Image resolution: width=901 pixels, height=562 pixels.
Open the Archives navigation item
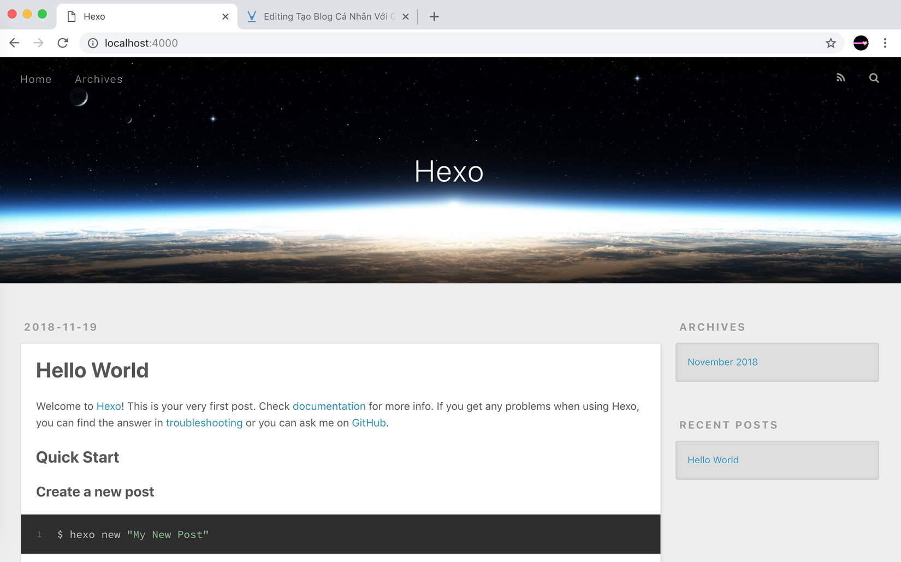pyautogui.click(x=99, y=79)
